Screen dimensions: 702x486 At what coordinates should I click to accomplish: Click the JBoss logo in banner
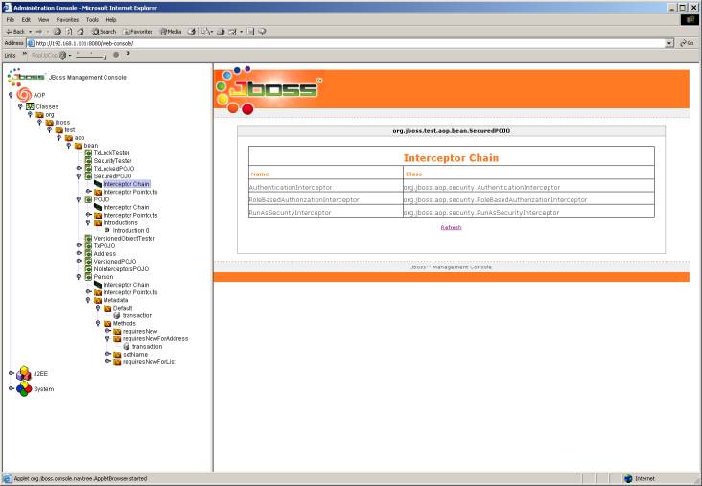coord(269,89)
